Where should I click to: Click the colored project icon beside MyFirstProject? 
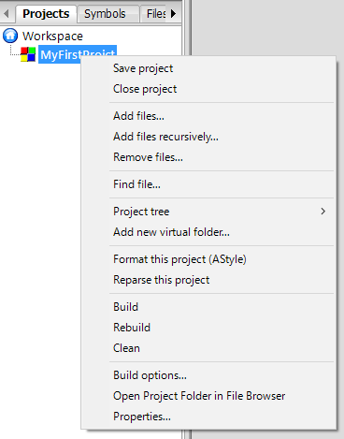[28, 54]
